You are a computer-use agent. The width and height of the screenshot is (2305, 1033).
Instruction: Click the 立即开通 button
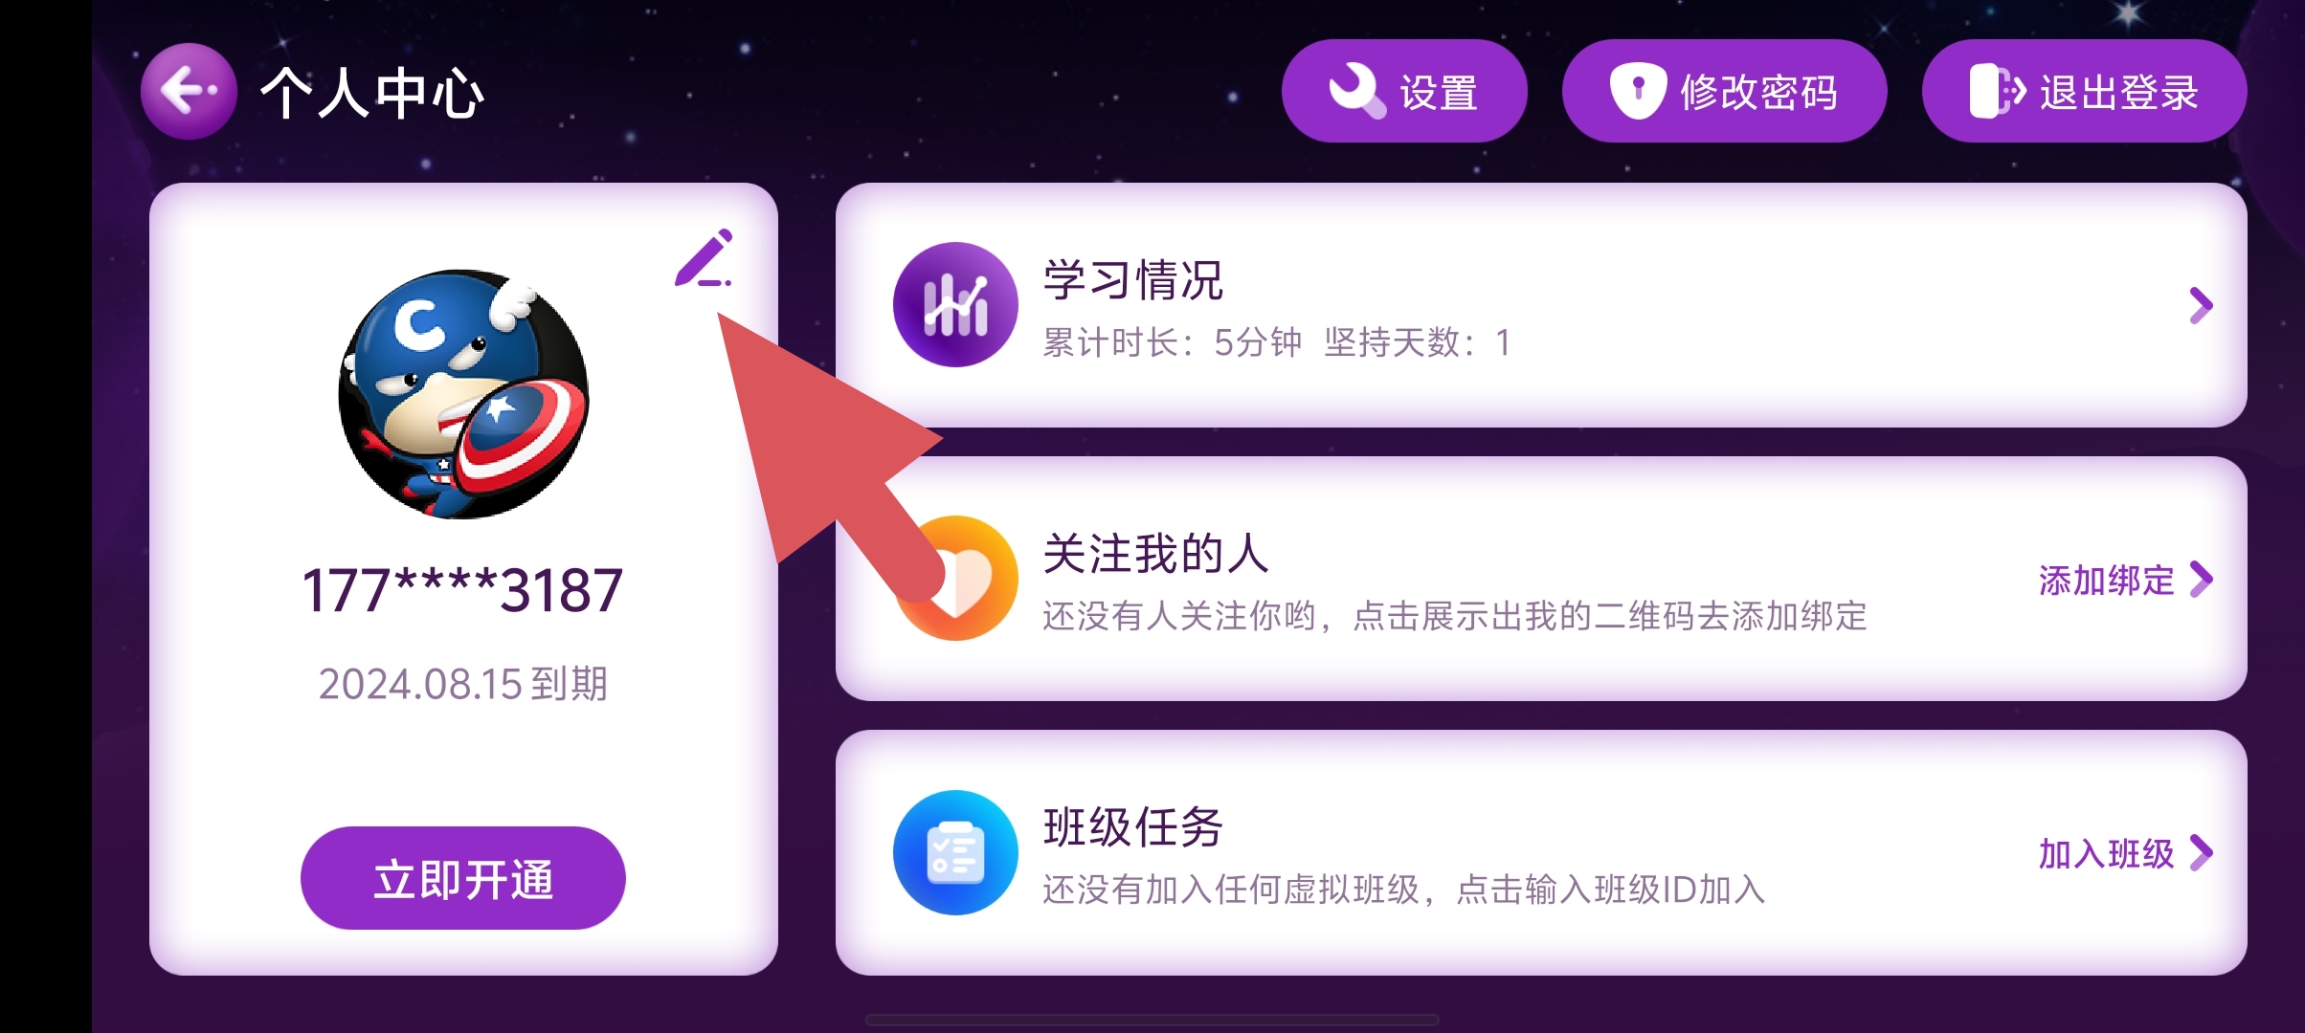(463, 878)
